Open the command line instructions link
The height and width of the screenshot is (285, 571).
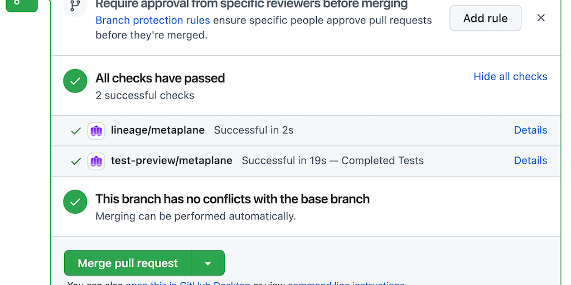346,283
